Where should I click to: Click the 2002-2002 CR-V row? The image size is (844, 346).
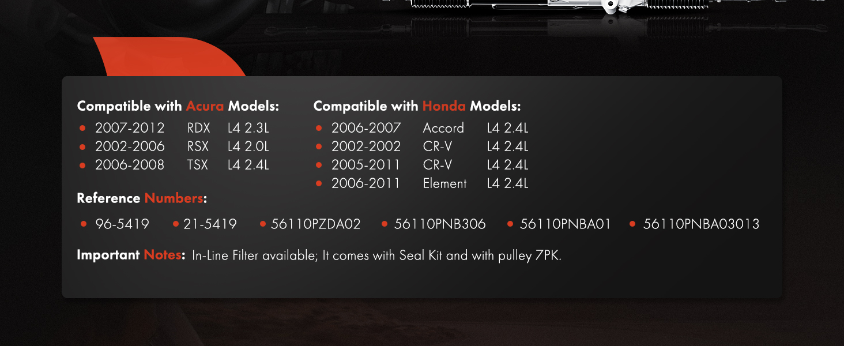pos(421,146)
